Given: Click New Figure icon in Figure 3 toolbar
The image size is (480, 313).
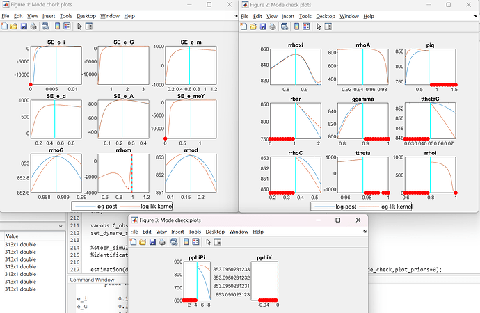Looking at the screenshot, I should [133, 242].
